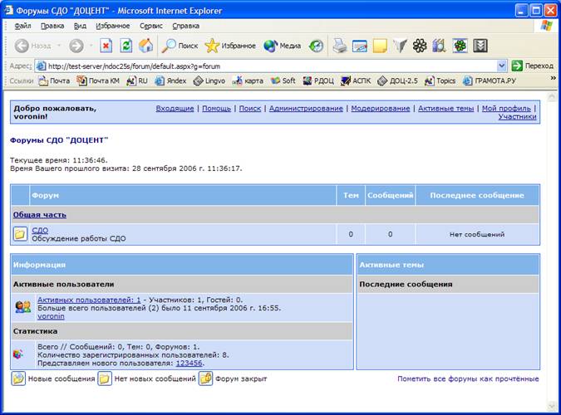Click the Stop loading toolbar icon
Image resolution: width=561 pixels, height=415 pixels.
(106, 46)
